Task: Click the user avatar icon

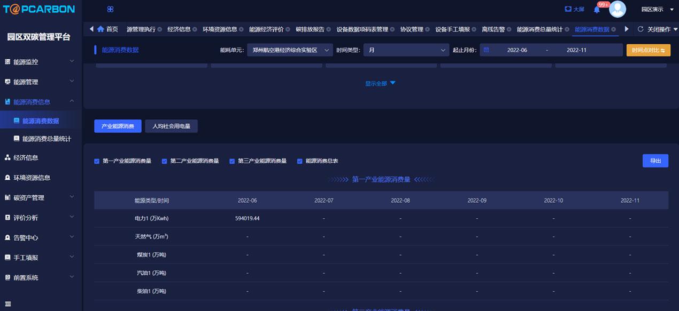Action: click(x=618, y=9)
